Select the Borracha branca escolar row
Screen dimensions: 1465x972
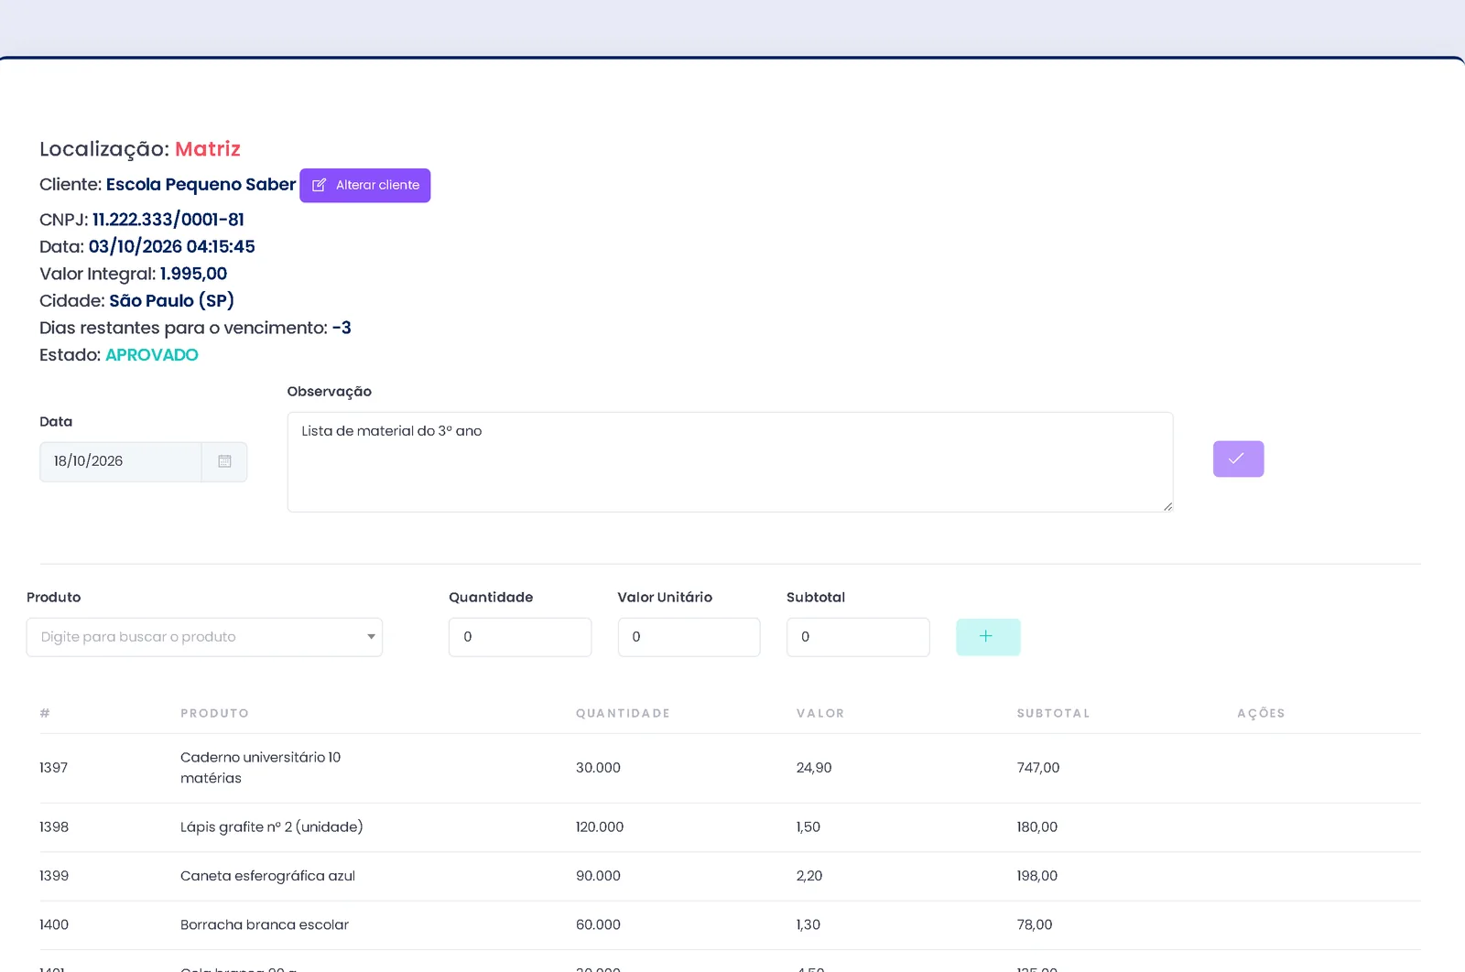pos(730,925)
